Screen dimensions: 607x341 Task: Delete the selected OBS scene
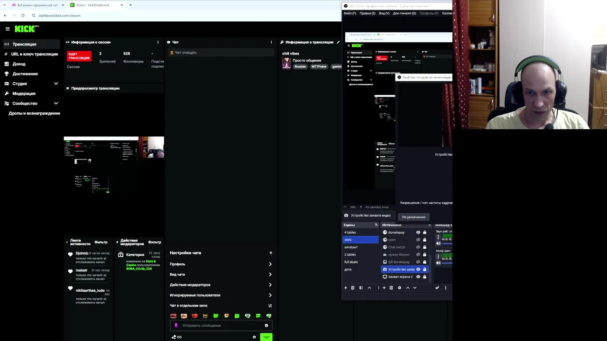pyautogui.click(x=352, y=288)
